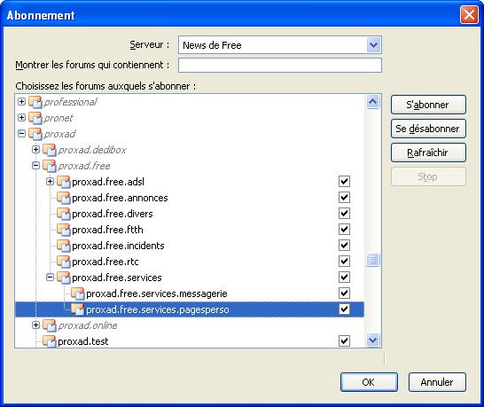Viewport: 484px width, 407px height.
Task: Select the icon next to proxad.dedibox
Action: pos(50,150)
